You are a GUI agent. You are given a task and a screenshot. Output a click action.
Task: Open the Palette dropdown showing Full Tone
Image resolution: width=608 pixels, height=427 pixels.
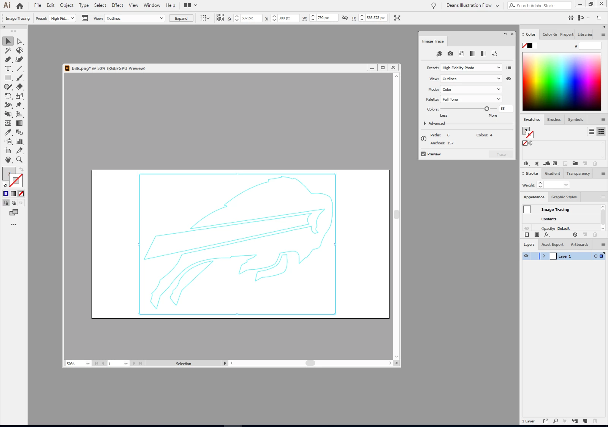tap(471, 99)
